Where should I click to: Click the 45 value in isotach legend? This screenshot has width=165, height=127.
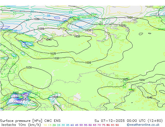[x=77, y=125]
